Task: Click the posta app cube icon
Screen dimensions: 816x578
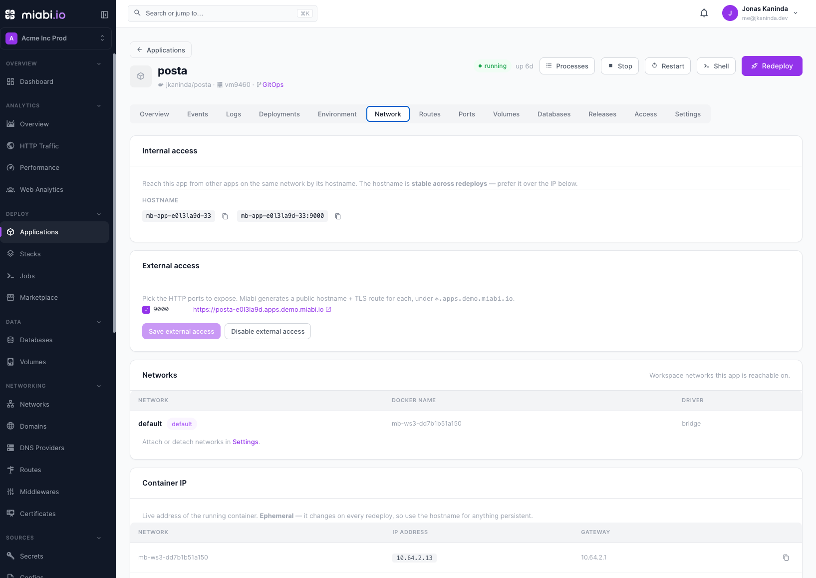Action: (x=141, y=76)
